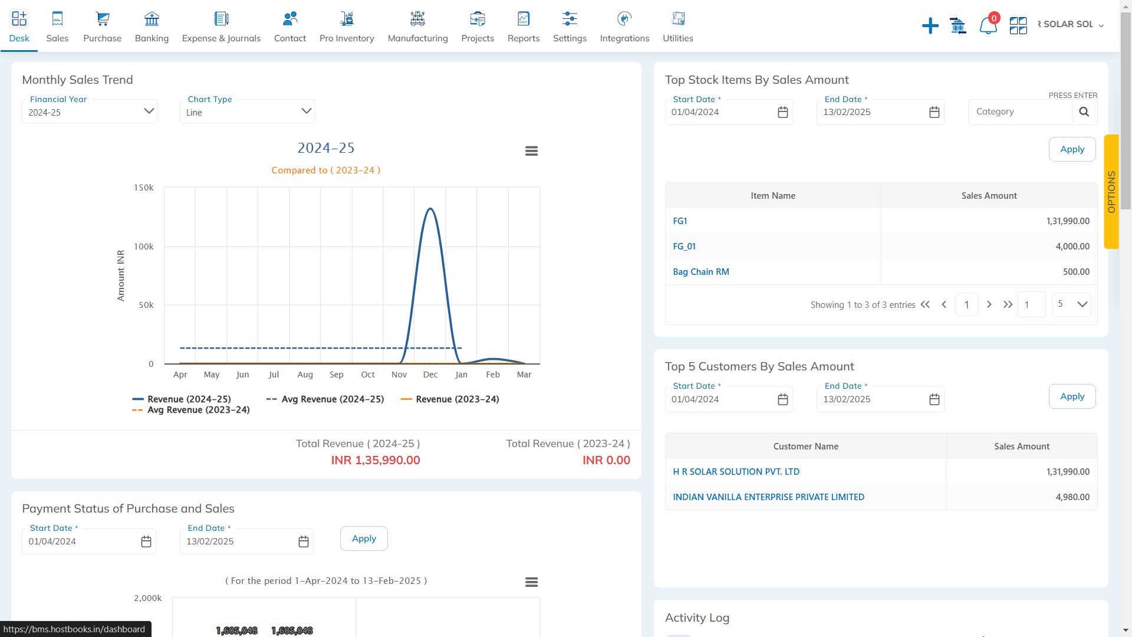Image resolution: width=1132 pixels, height=637 pixels.
Task: Open the Financial Year dropdown
Action: 90,111
